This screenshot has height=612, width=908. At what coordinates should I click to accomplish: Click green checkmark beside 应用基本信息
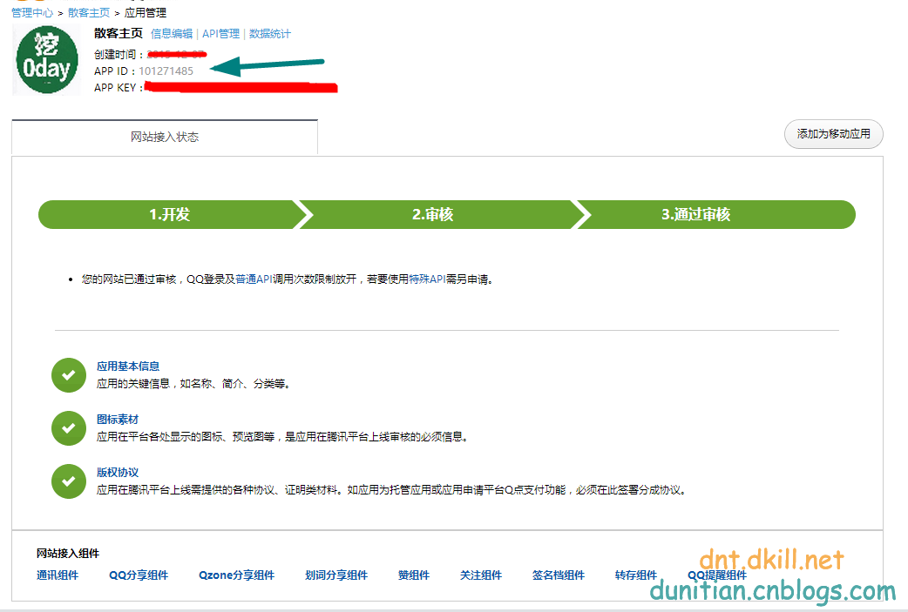[x=68, y=375]
